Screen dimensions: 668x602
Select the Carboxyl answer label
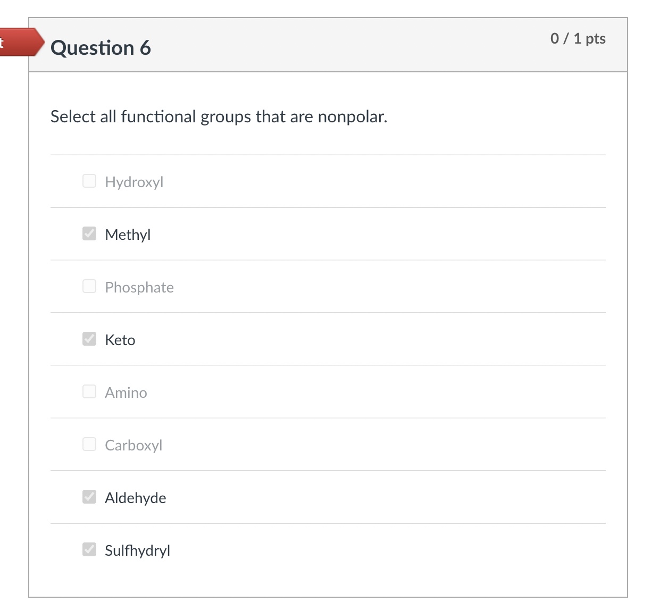pos(133,445)
